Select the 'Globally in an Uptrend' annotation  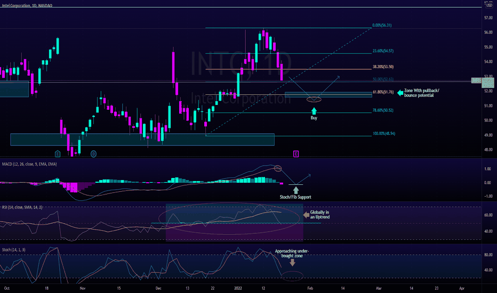[320, 215]
